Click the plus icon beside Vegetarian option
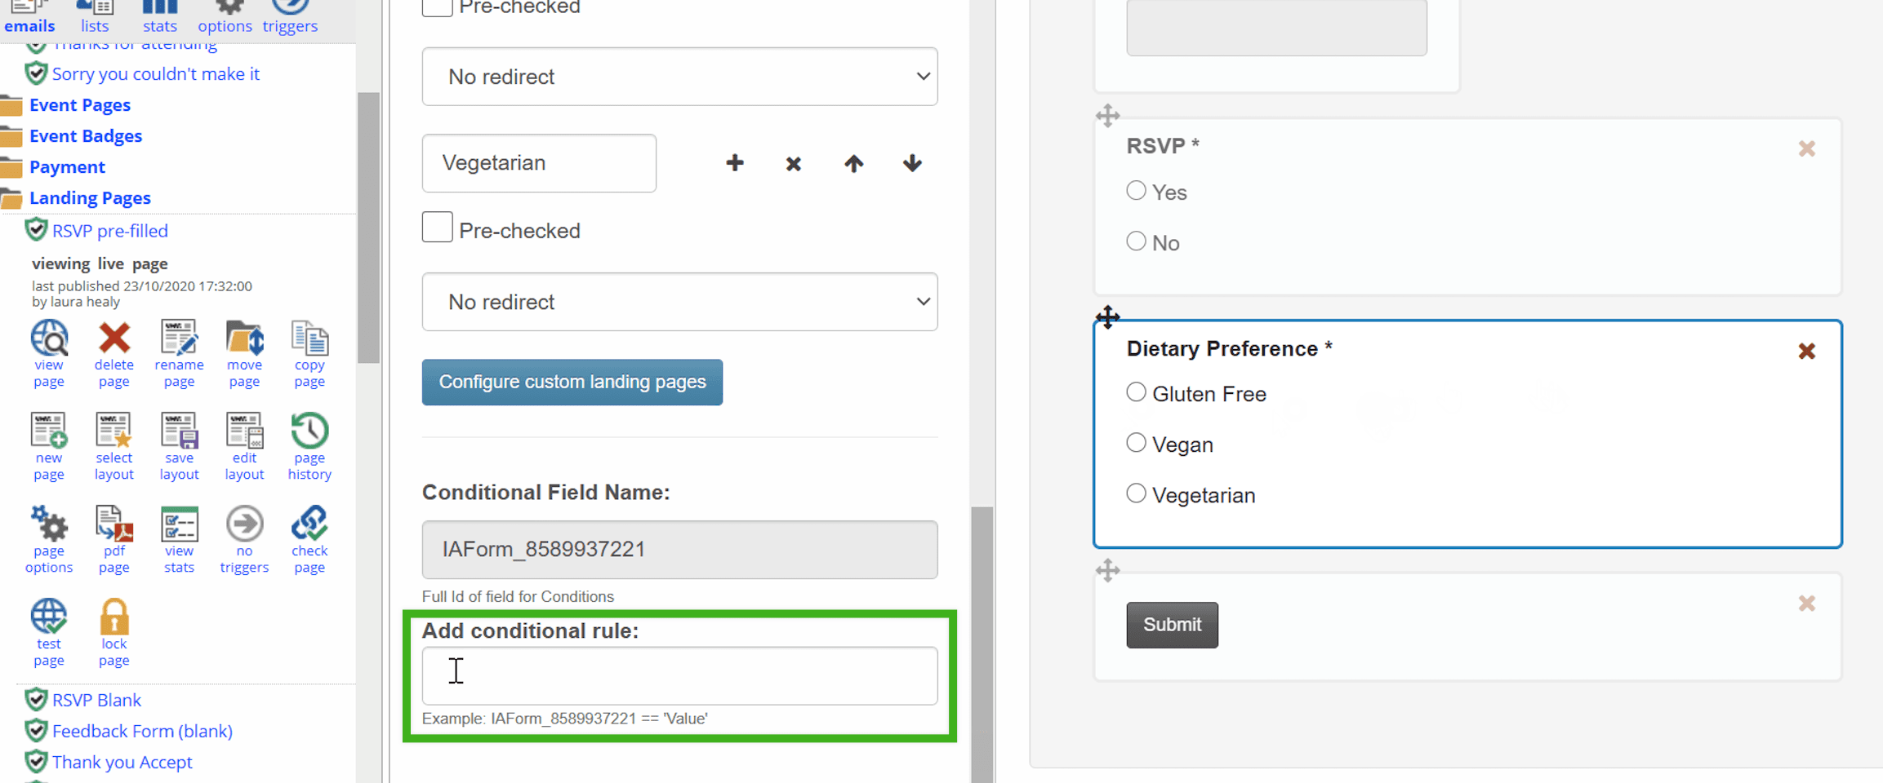The width and height of the screenshot is (1883, 783). (x=735, y=163)
